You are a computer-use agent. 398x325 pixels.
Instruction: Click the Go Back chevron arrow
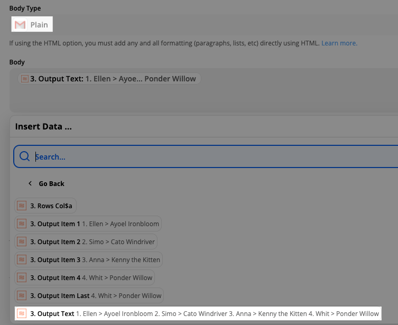[30, 183]
